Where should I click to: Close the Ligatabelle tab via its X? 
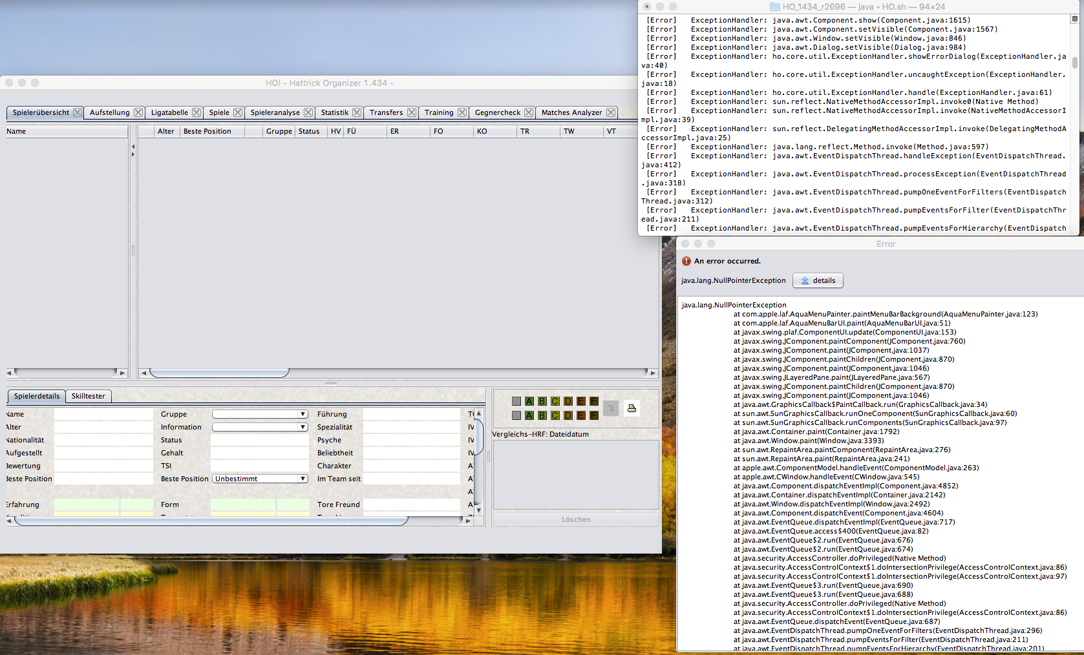pyautogui.click(x=197, y=112)
